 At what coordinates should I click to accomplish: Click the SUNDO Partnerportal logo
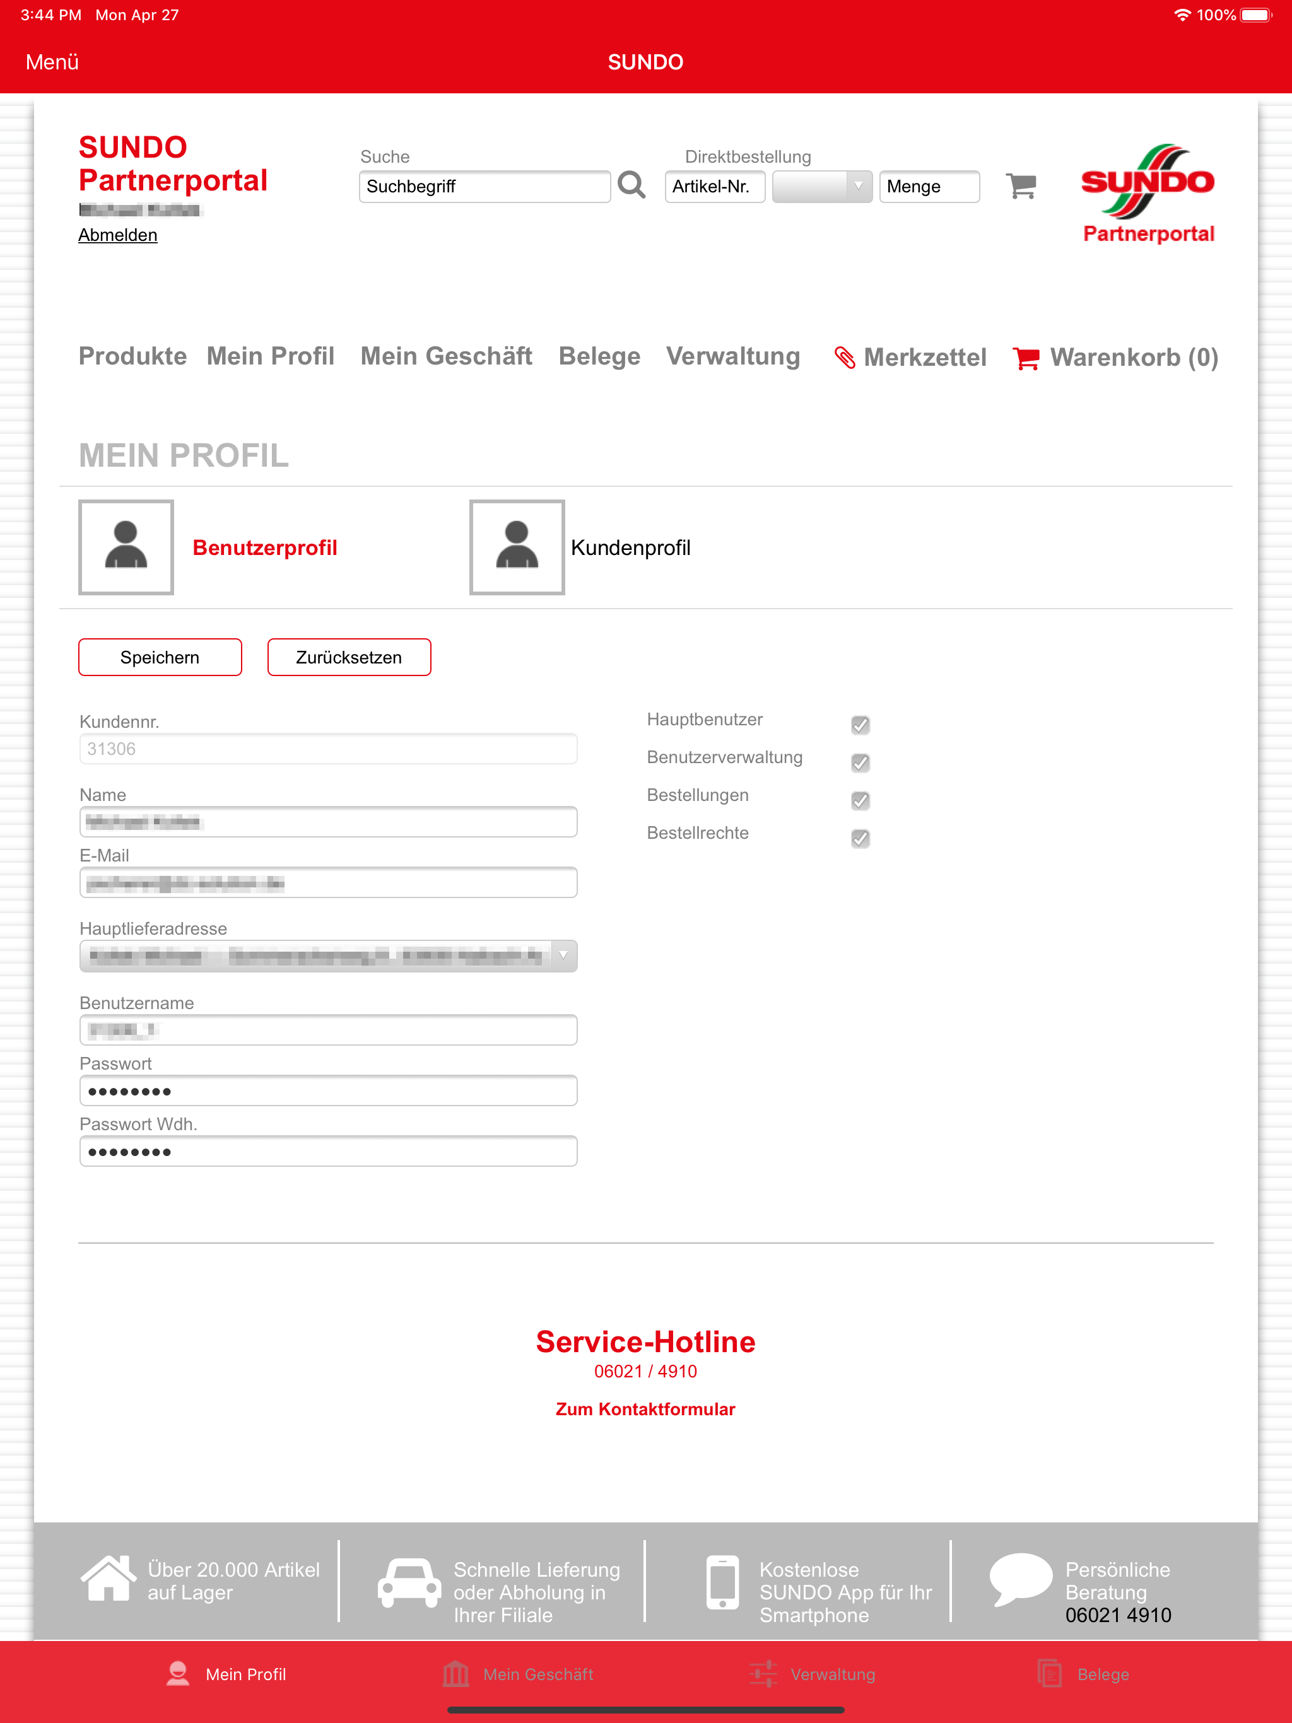(x=1148, y=194)
